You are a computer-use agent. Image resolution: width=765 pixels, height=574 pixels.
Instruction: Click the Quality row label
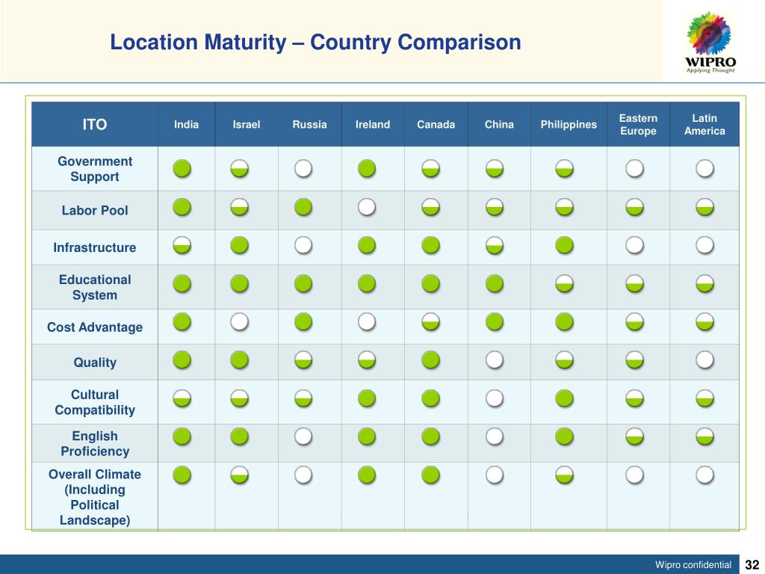pyautogui.click(x=95, y=362)
